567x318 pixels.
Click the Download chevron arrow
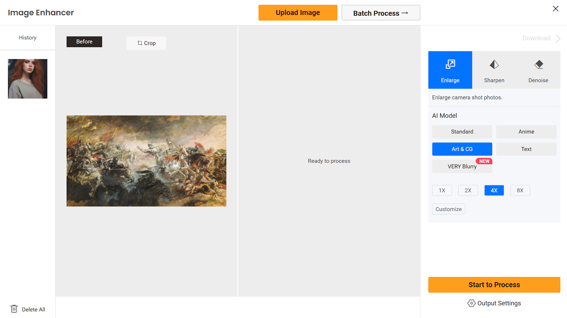pyautogui.click(x=558, y=38)
